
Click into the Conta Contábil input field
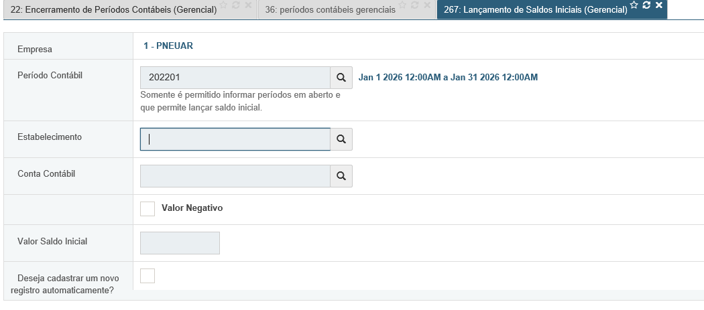point(235,176)
